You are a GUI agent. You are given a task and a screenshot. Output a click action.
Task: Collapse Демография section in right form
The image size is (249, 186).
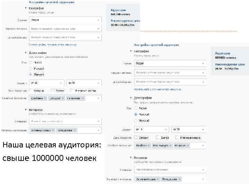[131, 98]
